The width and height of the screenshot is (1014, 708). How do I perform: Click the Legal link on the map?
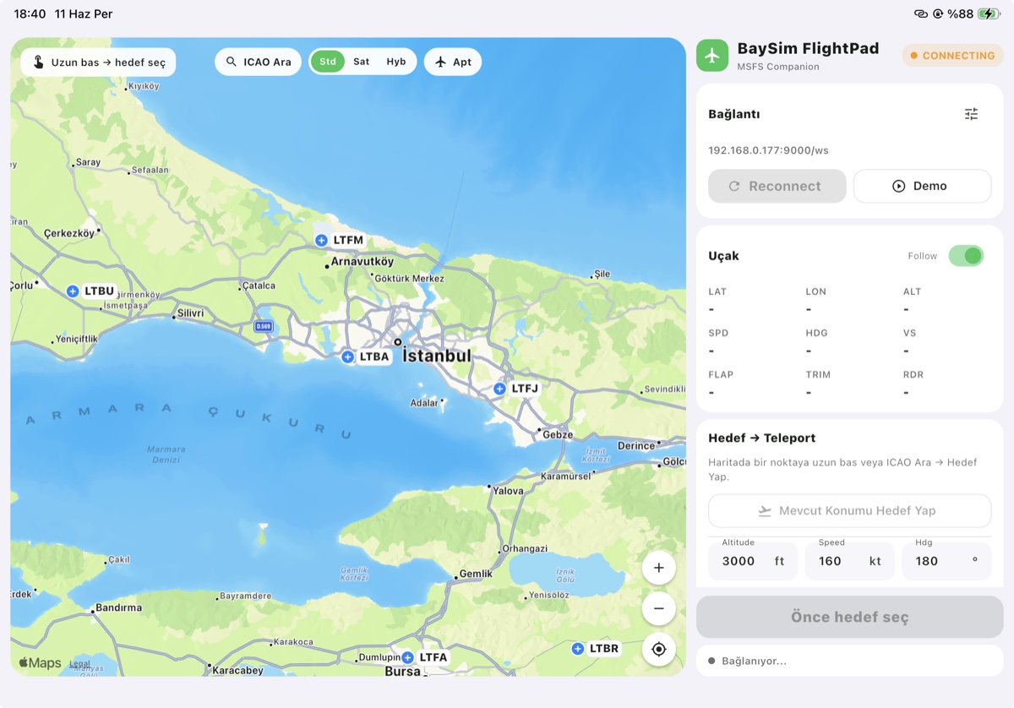click(x=79, y=664)
